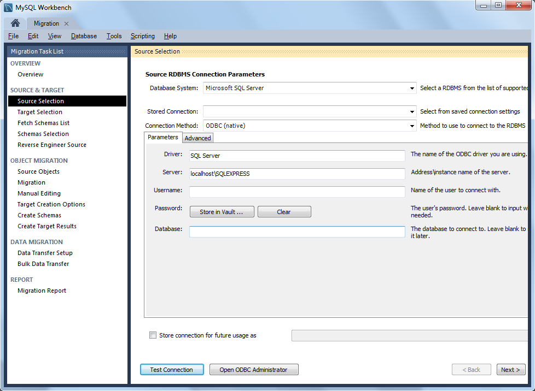Switch to the Migration tab
The width and height of the screenshot is (535, 391).
pyautogui.click(x=46, y=23)
